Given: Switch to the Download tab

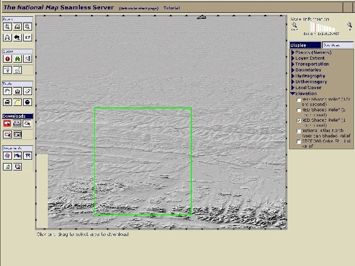Looking at the screenshot, I should pyautogui.click(x=338, y=45).
